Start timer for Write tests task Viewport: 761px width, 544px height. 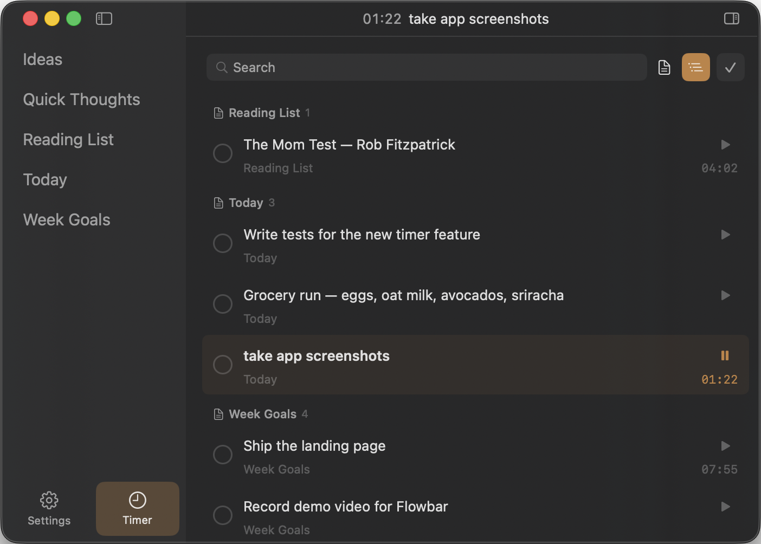pos(725,235)
